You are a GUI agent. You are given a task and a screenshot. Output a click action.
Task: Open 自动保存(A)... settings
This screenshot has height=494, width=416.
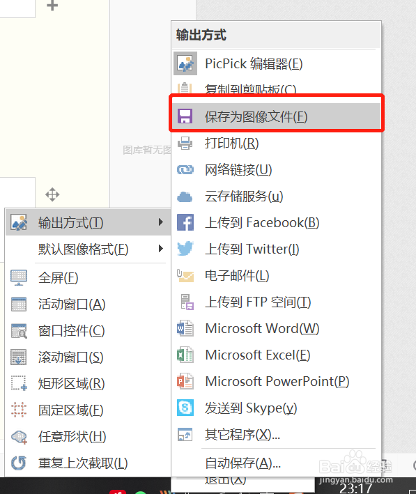click(277, 463)
